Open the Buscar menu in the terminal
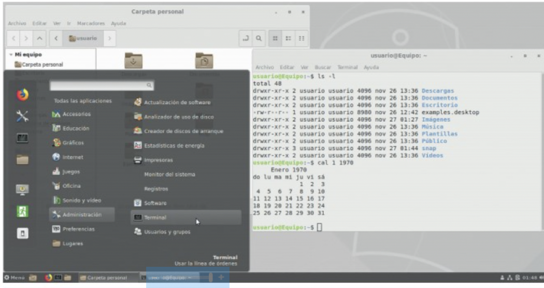 click(323, 67)
